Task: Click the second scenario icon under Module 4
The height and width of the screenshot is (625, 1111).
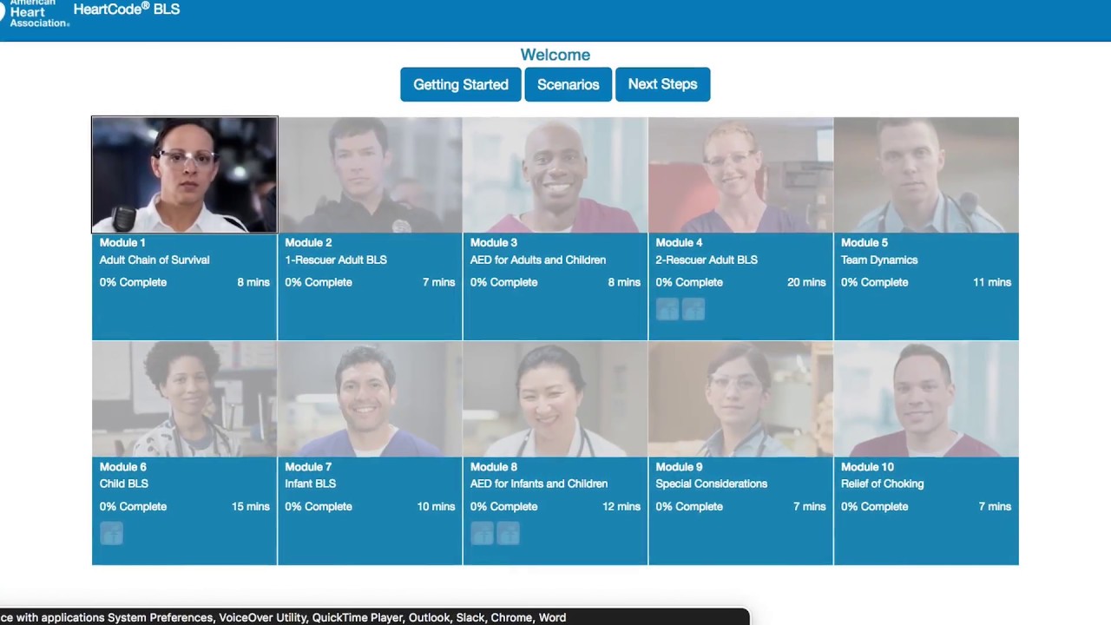Action: [x=694, y=309]
